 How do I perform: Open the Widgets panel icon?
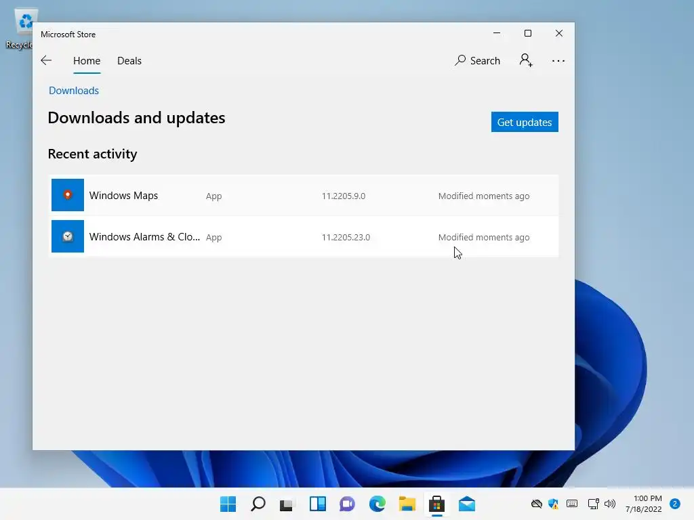317,504
